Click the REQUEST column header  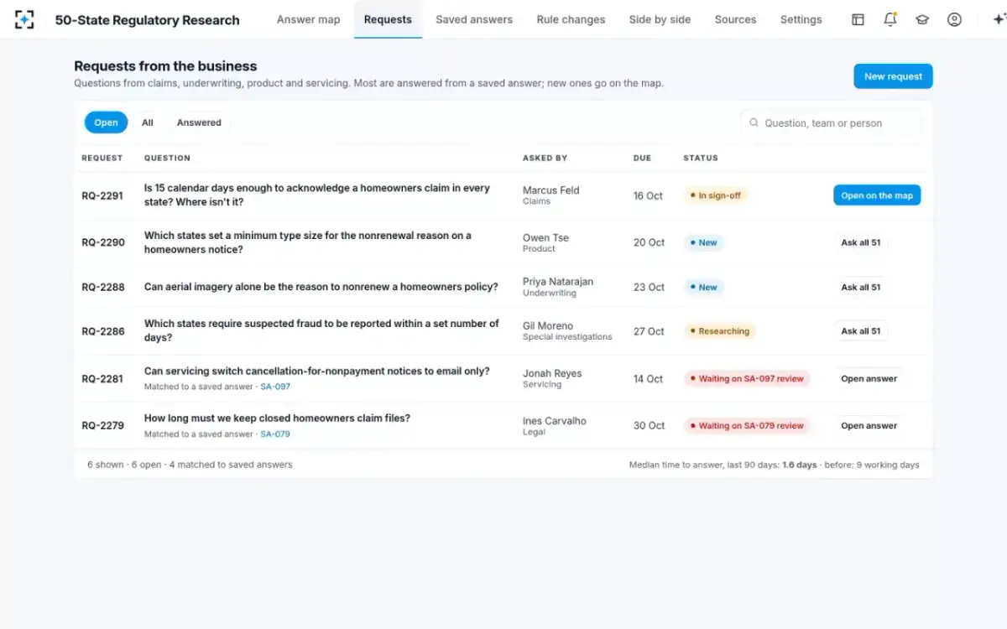(x=102, y=158)
